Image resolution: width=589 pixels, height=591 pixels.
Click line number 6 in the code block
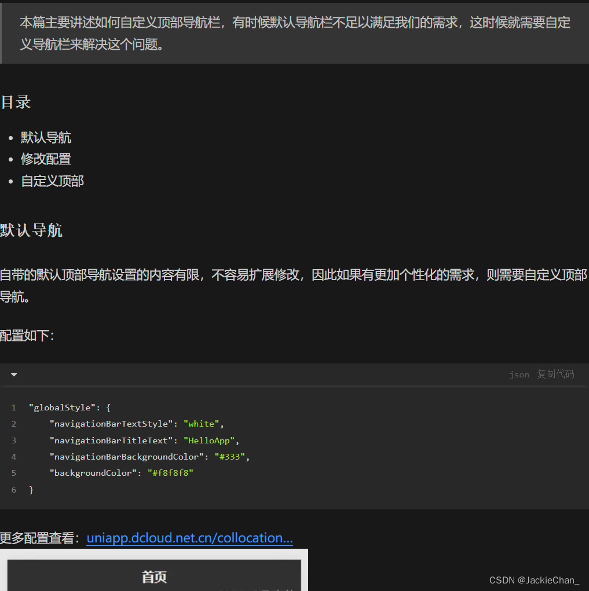(13, 490)
